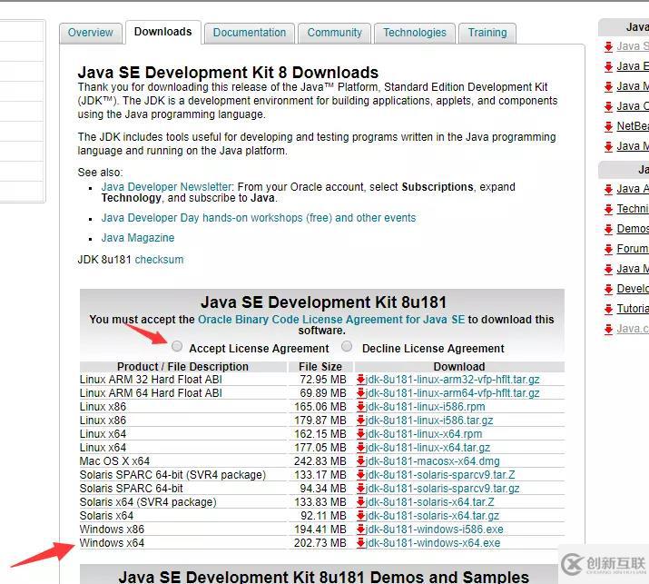The image size is (649, 584).
Task: Click download arrow icon for macosx-x64.dmg
Action: tap(361, 461)
